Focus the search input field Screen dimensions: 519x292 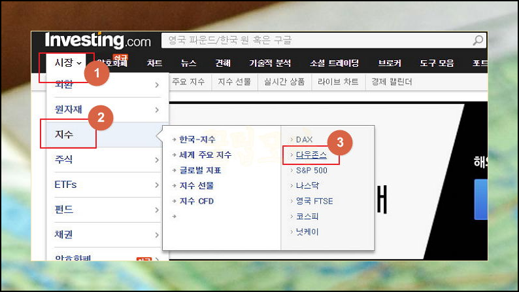(324, 41)
